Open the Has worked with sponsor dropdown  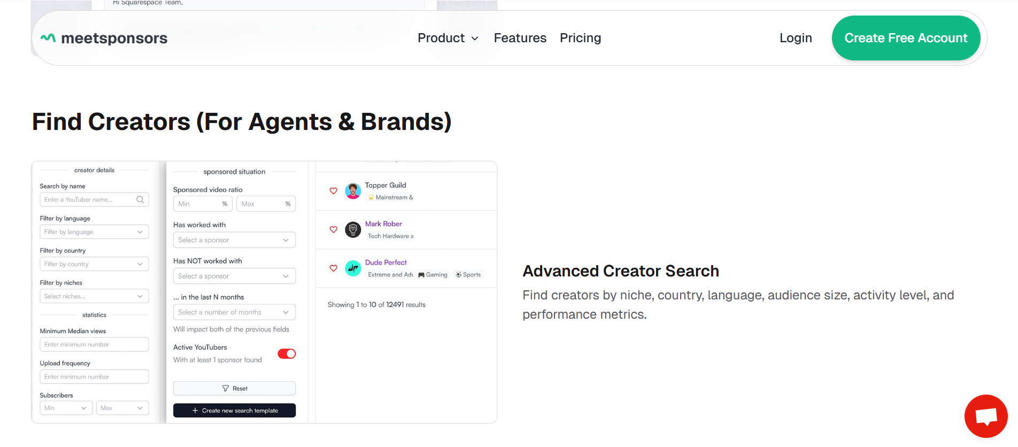[x=234, y=240]
